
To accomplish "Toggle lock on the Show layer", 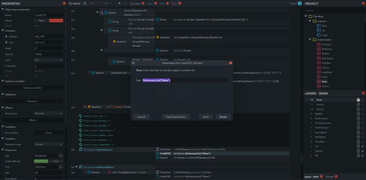I will coord(358,100).
